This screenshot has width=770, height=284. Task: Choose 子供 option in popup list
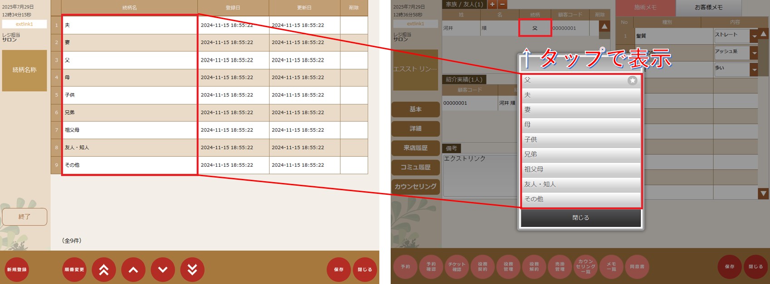[x=581, y=140]
